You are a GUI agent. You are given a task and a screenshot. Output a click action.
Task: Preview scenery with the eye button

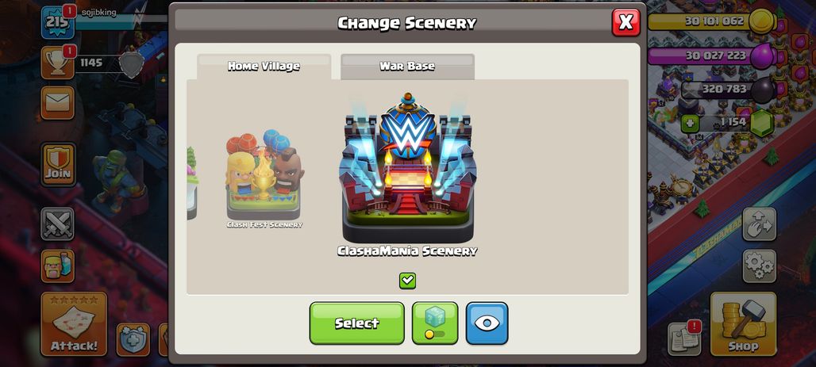tap(487, 323)
